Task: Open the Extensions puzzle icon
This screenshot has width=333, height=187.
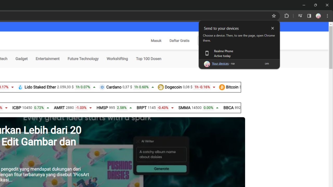Action: (286, 16)
